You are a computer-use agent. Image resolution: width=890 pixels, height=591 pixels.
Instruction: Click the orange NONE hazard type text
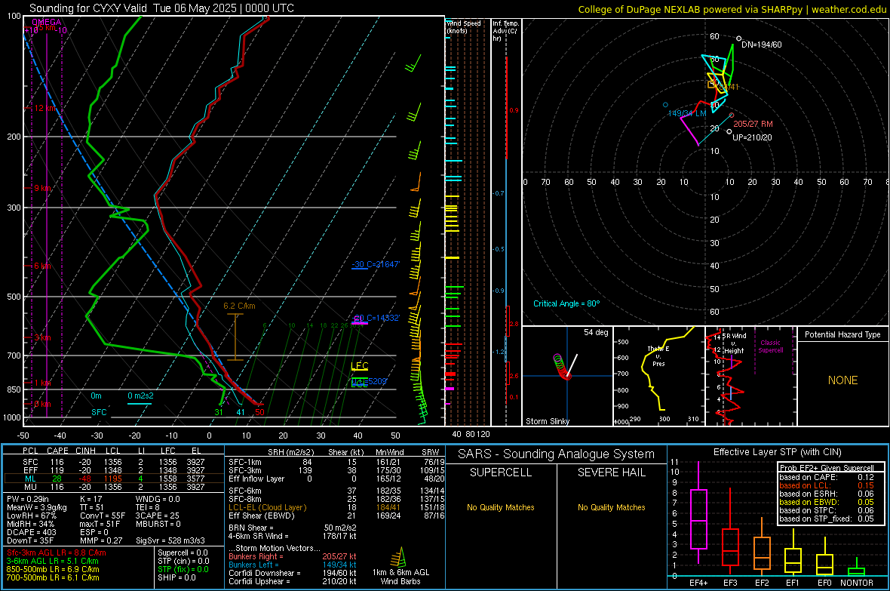(842, 380)
